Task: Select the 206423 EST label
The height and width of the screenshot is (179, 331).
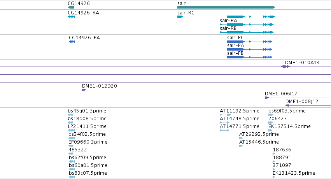Action: click(x=277, y=119)
